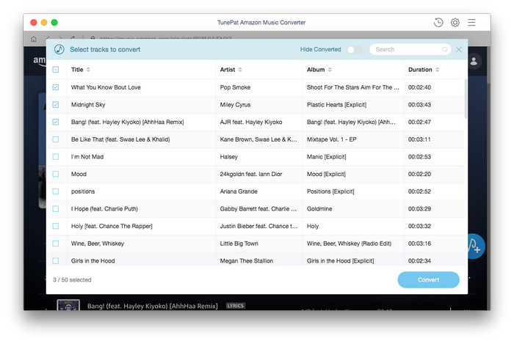
Task: Click the album thumbnail in the player bar
Action: click(x=68, y=304)
